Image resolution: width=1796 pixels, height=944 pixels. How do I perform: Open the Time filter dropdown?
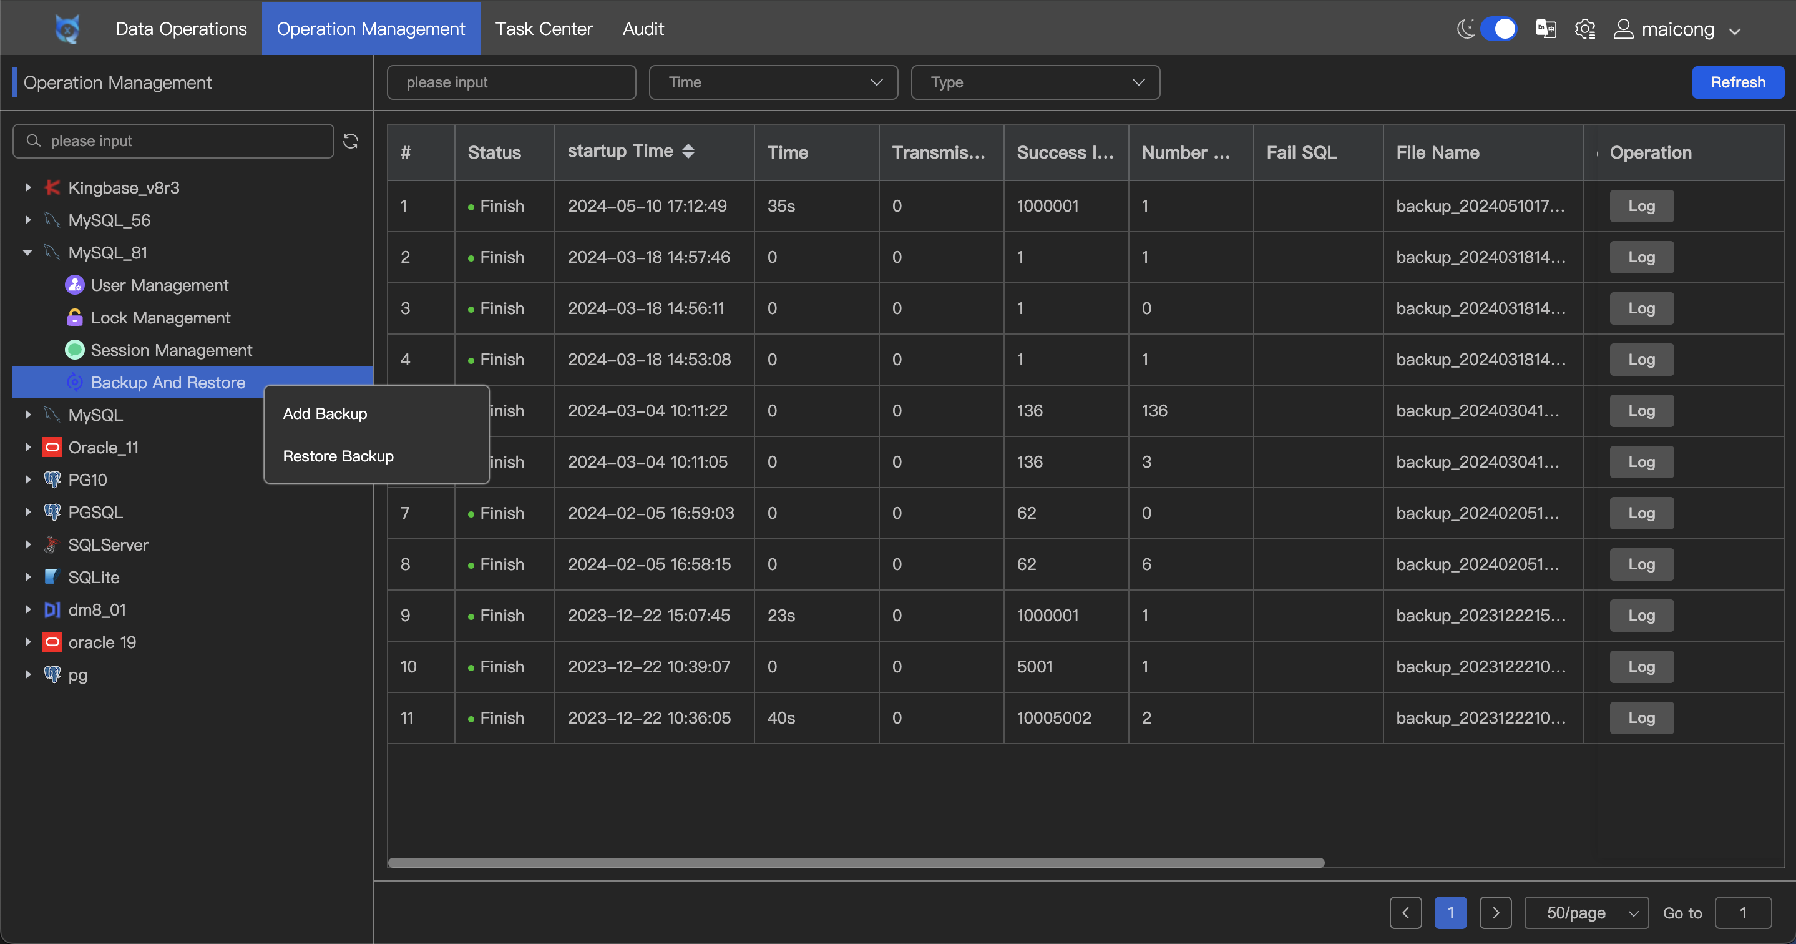tap(773, 82)
